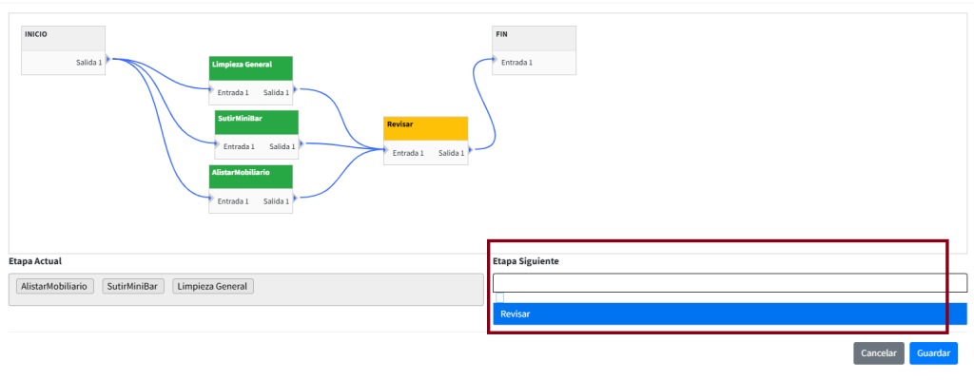Screen dimensions: 974x380
Task: Toggle the small checkbox below Etapa Siguiente field
Action: coord(499,297)
